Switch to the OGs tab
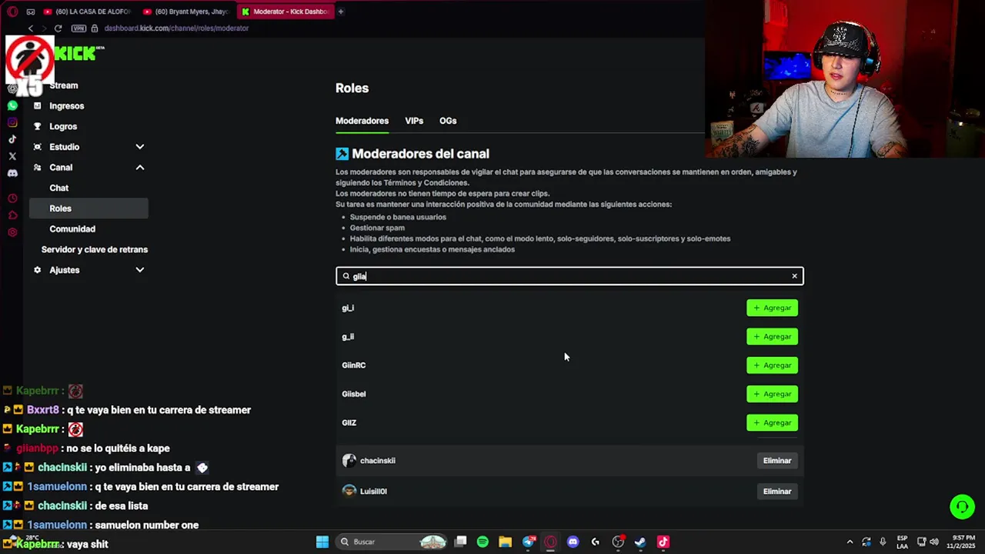985x554 pixels. tap(448, 121)
